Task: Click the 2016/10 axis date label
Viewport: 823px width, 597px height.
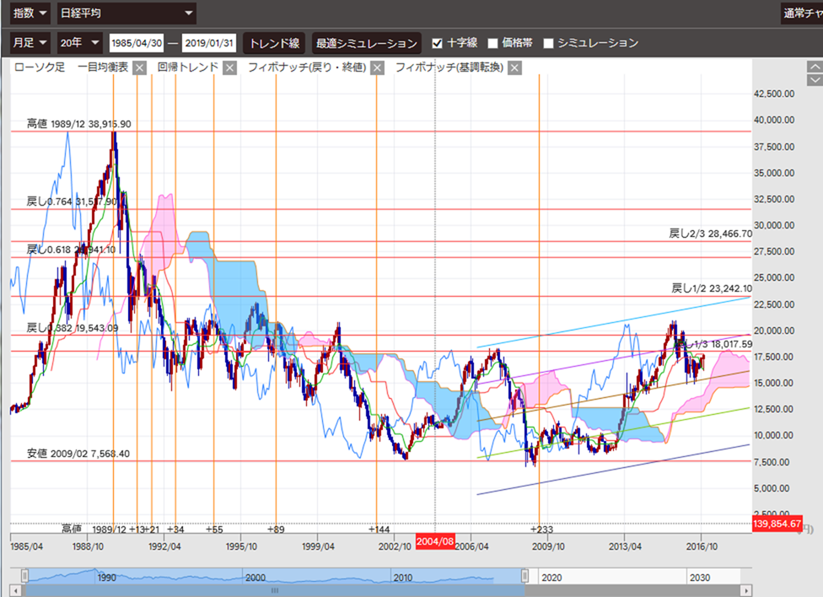Action: coord(702,546)
